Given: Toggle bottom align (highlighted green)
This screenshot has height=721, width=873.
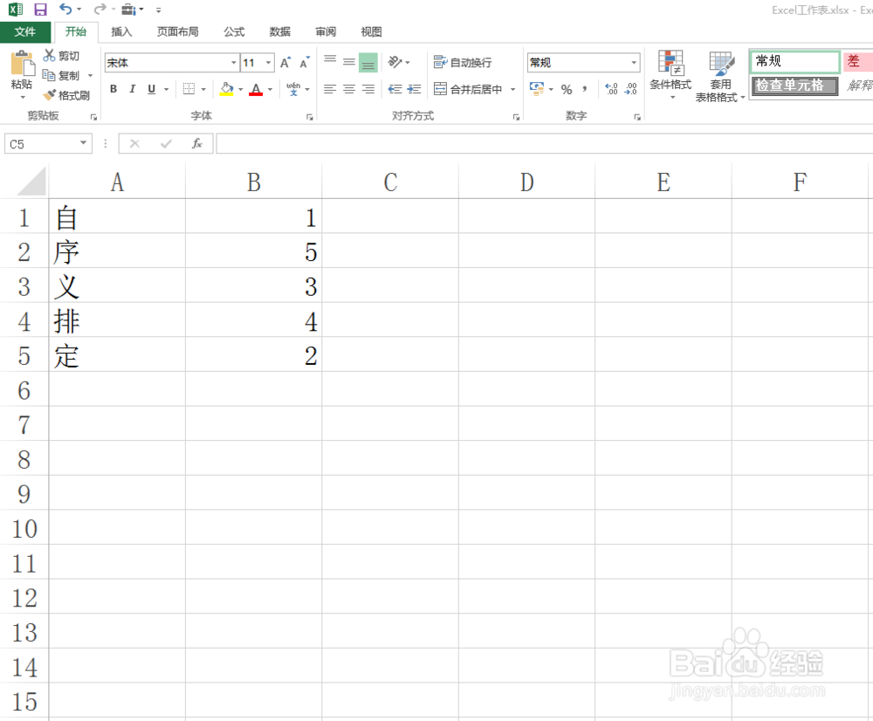Looking at the screenshot, I should click(x=368, y=62).
